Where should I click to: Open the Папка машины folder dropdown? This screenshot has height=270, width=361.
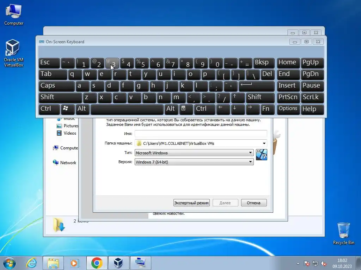[x=264, y=143]
